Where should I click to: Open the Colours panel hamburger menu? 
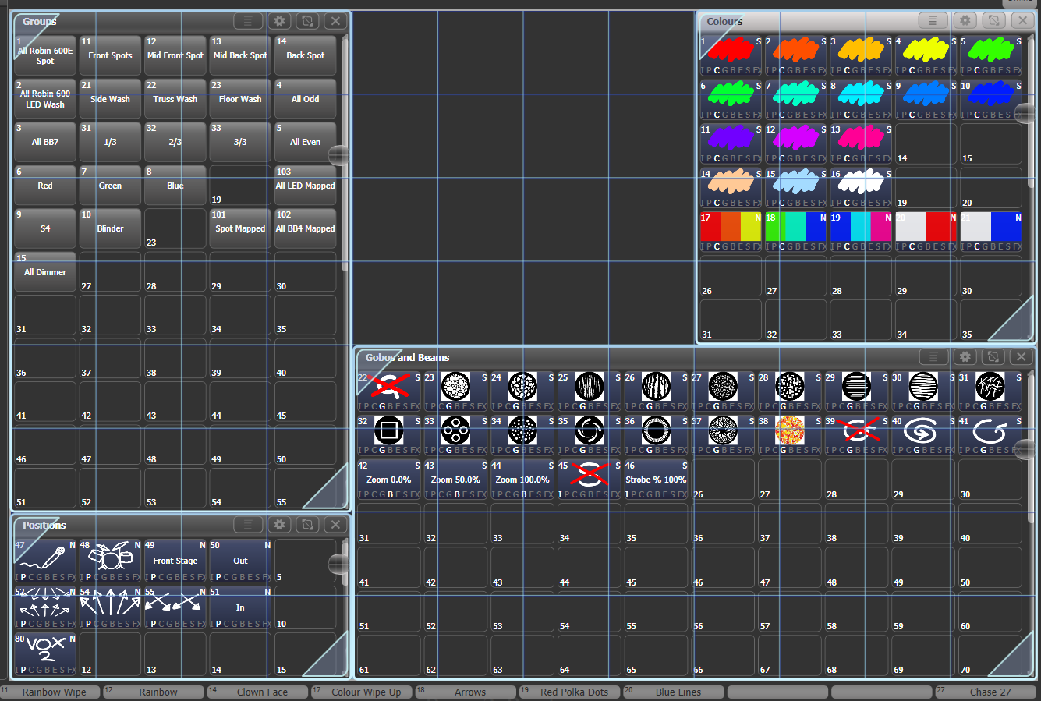click(933, 21)
